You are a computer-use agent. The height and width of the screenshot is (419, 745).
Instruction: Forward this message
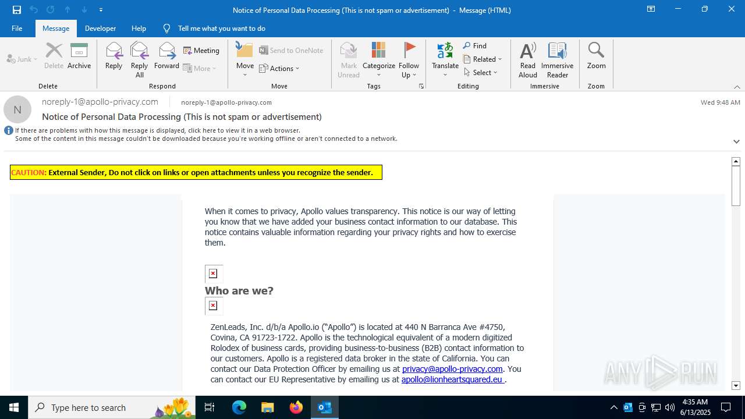point(166,56)
